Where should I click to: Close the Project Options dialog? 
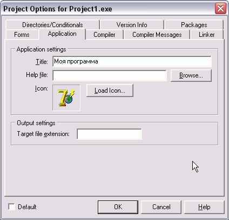coord(220,8)
